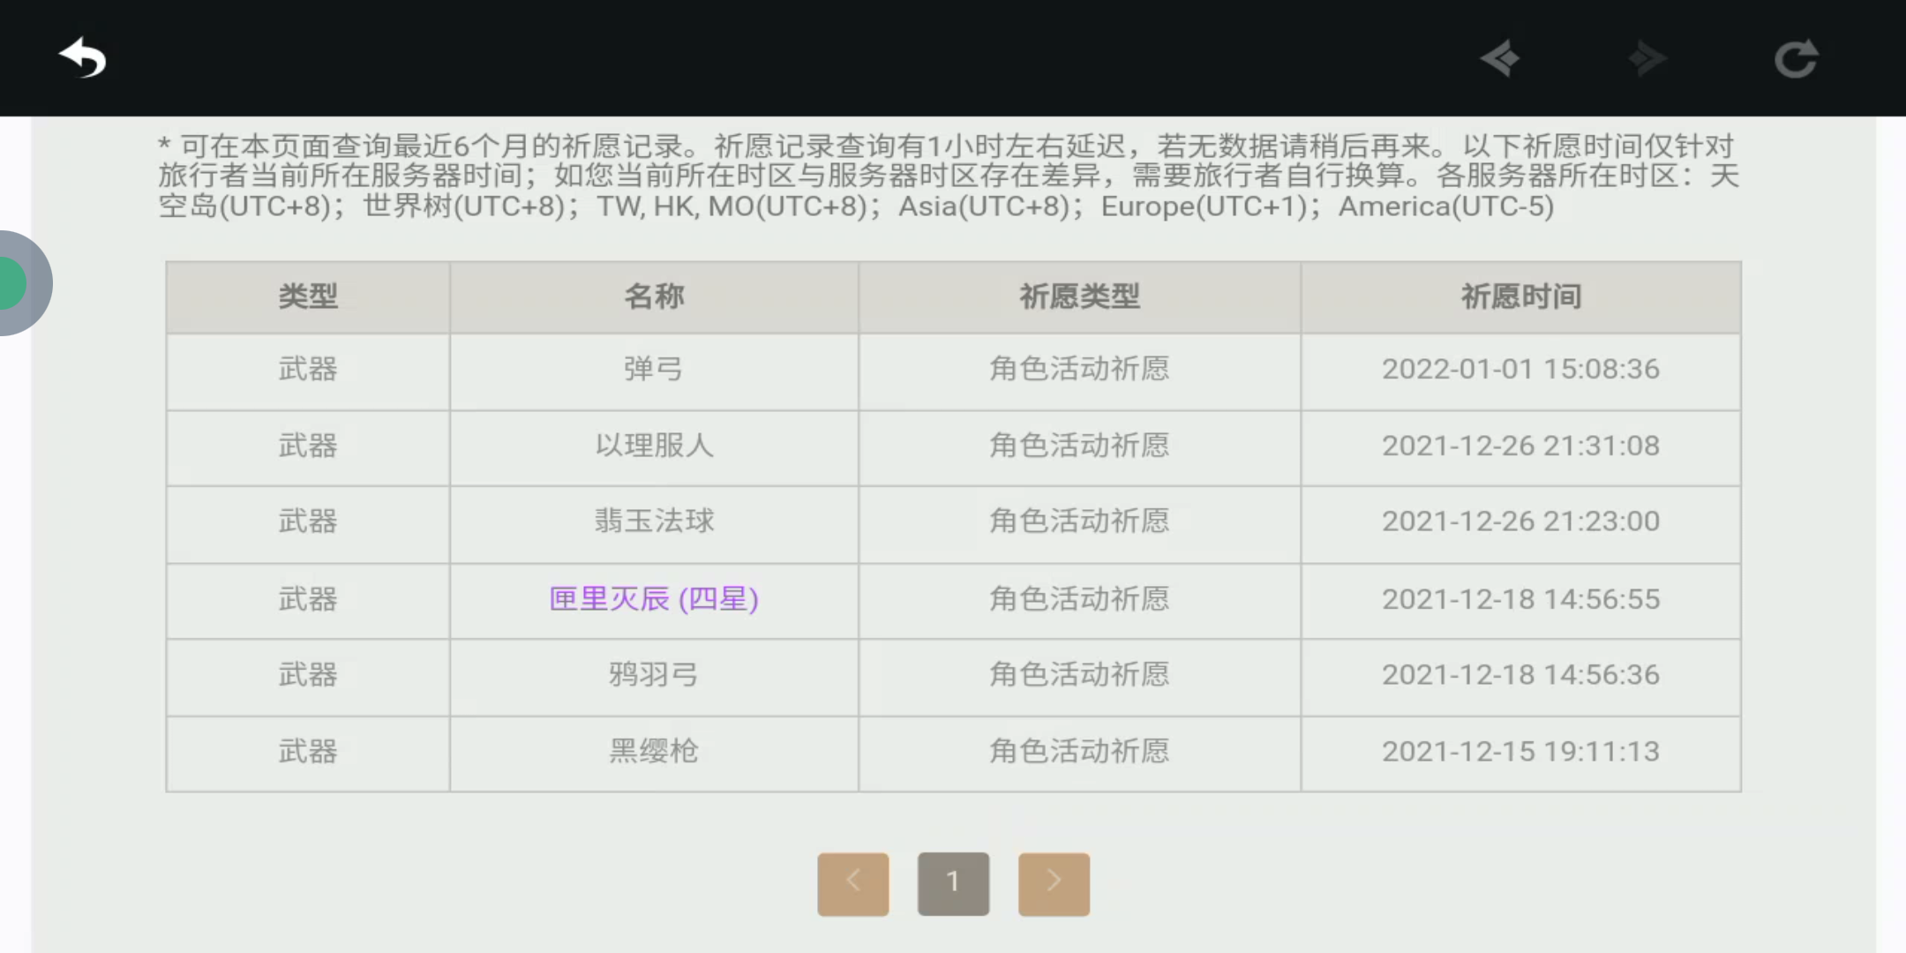Select page number 1 indicator
This screenshot has height=953, width=1906.
[953, 883]
